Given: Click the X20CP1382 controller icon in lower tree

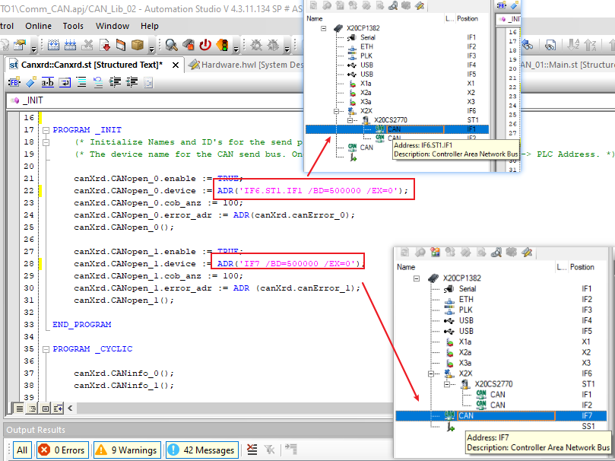Looking at the screenshot, I should click(x=433, y=278).
